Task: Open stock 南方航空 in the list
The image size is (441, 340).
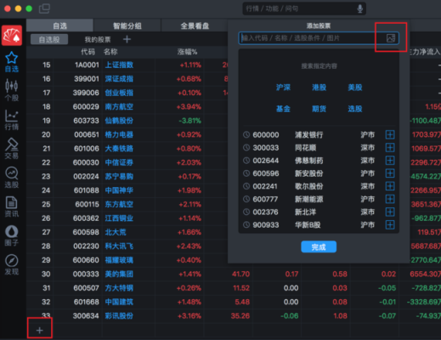Action: (x=119, y=106)
